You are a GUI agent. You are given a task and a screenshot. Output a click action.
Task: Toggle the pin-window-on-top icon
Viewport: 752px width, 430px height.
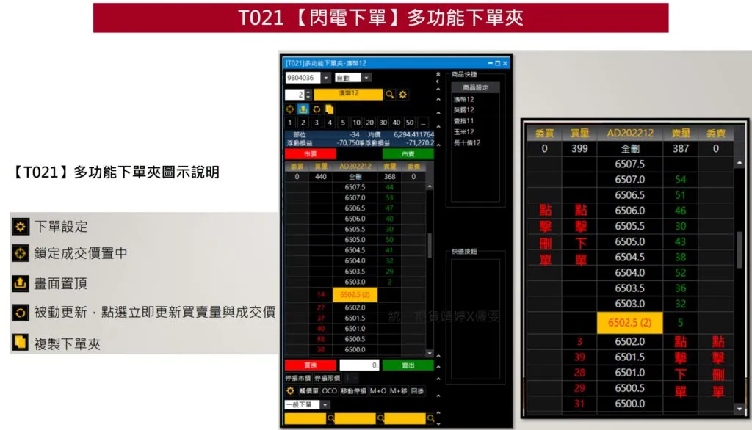(303, 109)
